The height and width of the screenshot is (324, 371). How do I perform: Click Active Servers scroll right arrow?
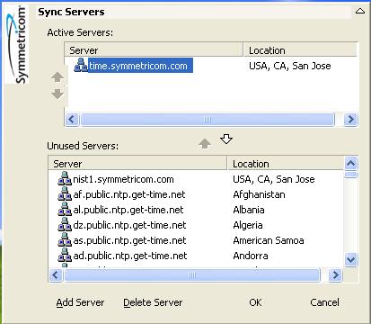click(x=350, y=120)
